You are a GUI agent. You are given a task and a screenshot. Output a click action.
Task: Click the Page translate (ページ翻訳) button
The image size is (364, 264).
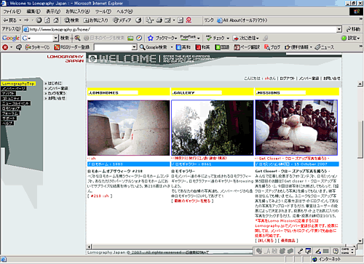(x=247, y=47)
